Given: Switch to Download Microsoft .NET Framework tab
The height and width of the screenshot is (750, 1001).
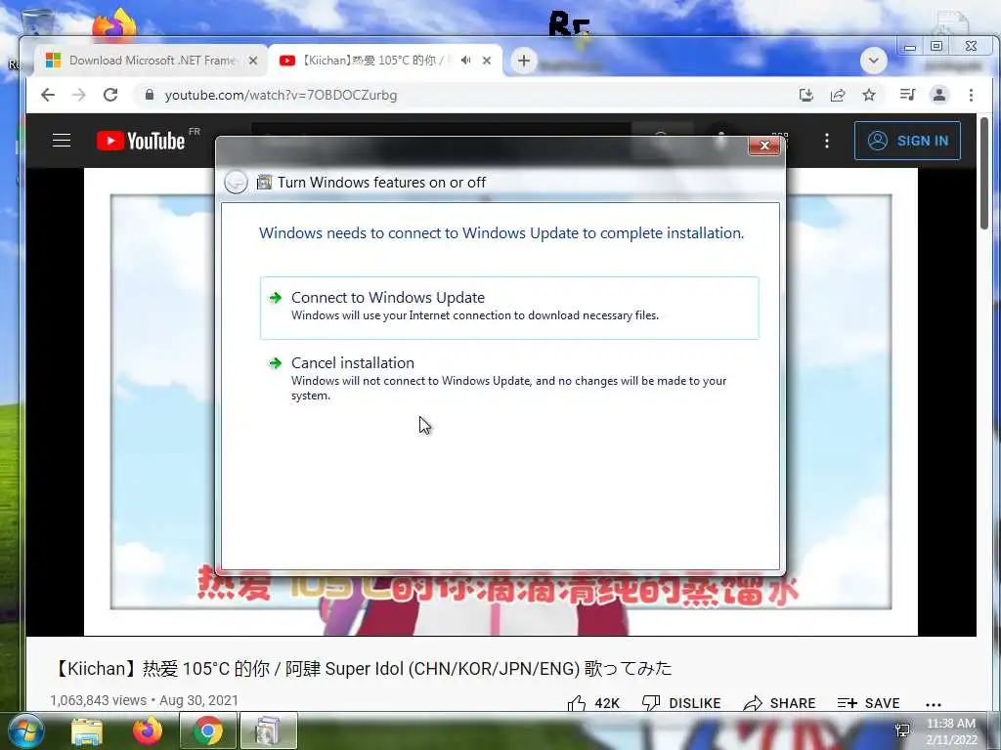Looking at the screenshot, I should pyautogui.click(x=151, y=61).
